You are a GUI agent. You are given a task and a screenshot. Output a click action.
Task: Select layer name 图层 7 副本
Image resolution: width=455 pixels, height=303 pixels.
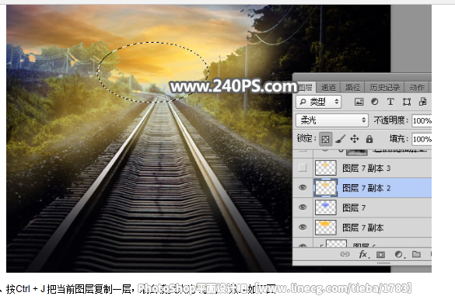click(x=363, y=228)
